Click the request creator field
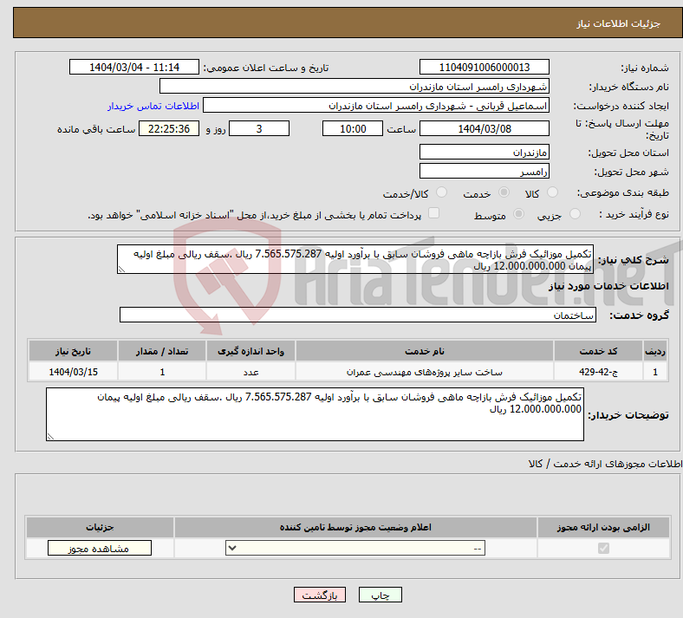 pos(376,106)
